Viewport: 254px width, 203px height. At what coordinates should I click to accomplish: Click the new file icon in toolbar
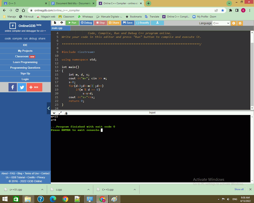coord(55,23)
